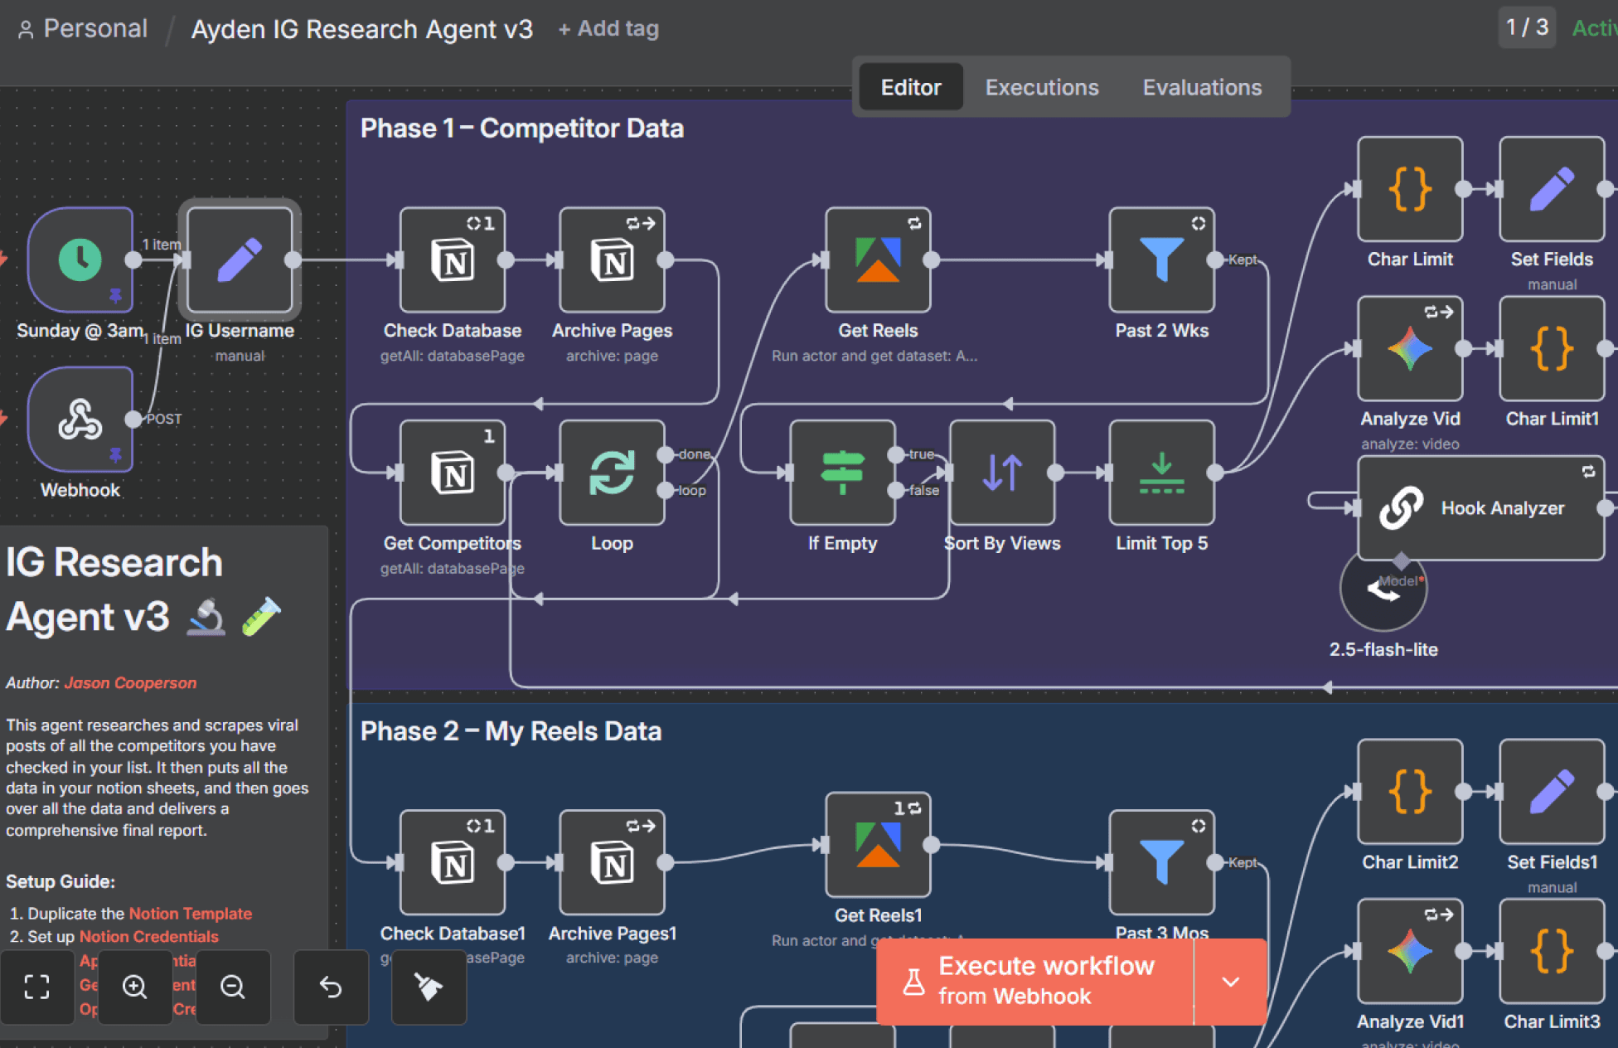
Task: Open the Limit Top 5 node
Action: point(1161,472)
